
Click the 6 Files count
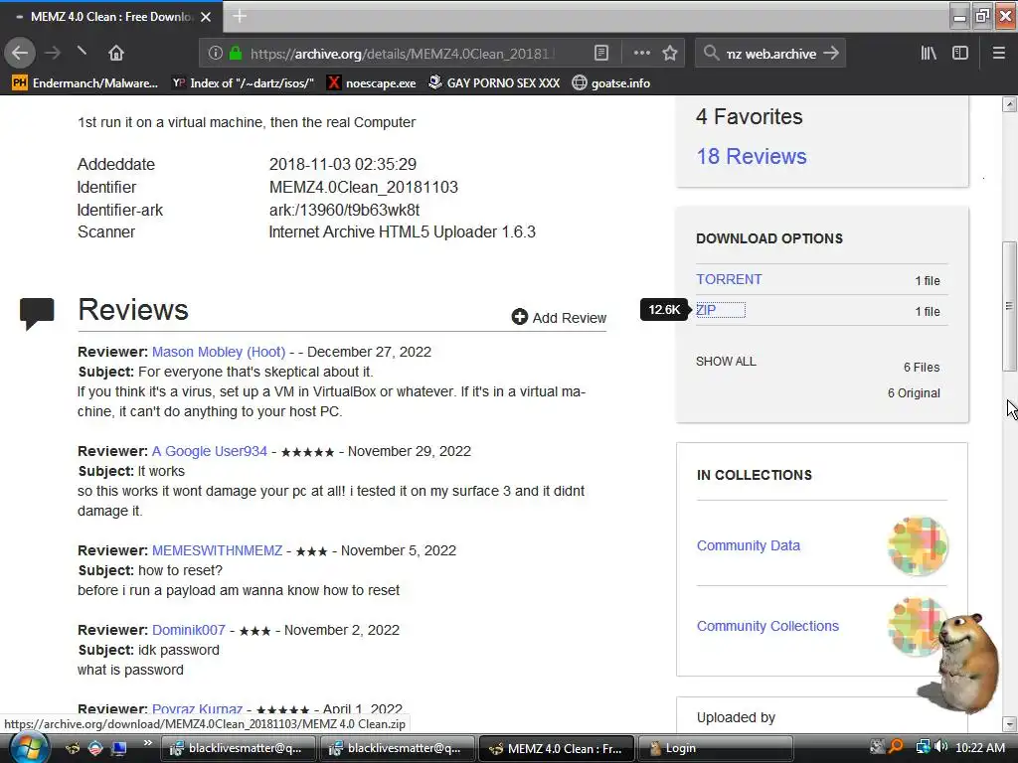[x=922, y=368]
